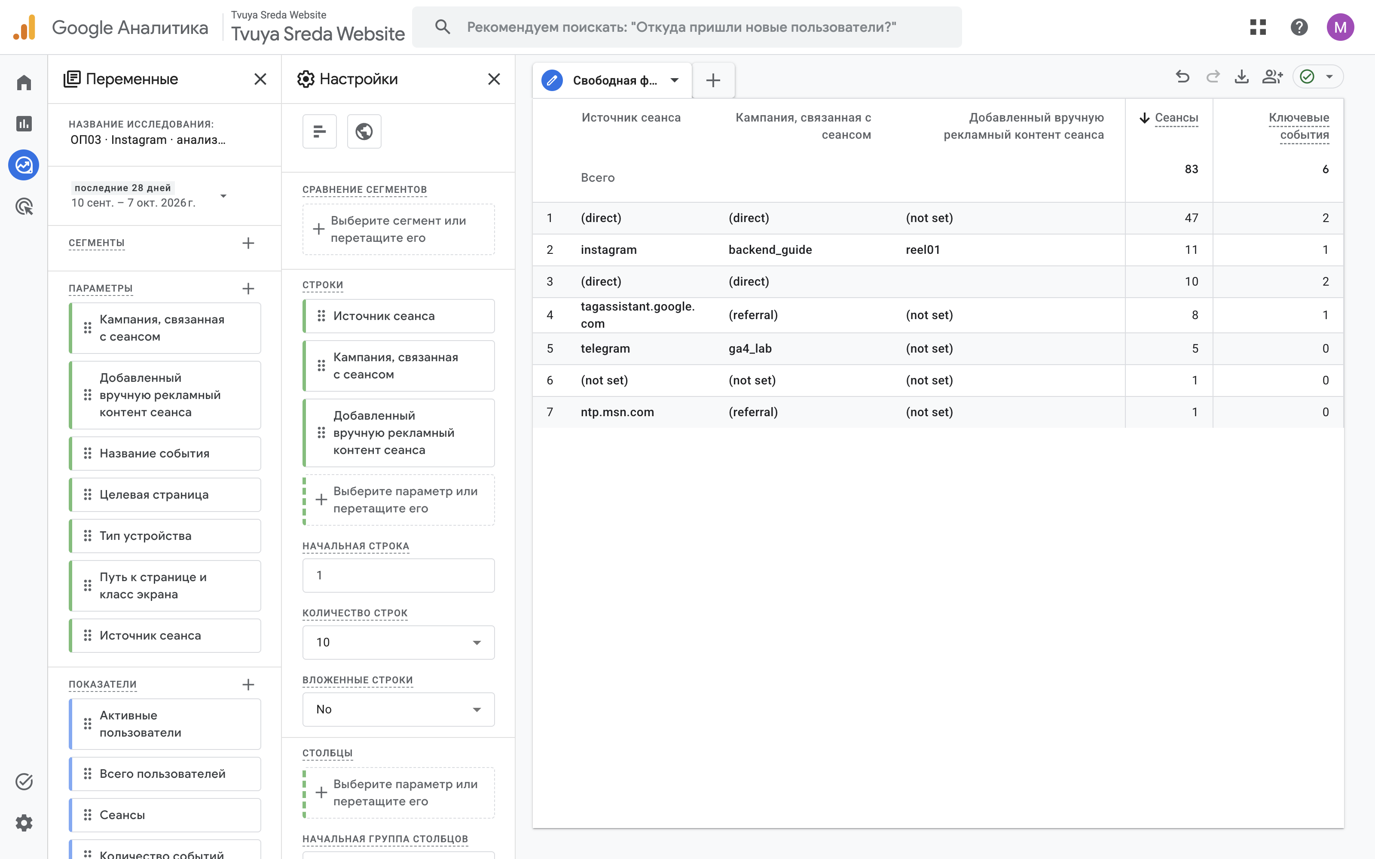The image size is (1375, 859).
Task: Close the Переменные panel
Action: point(260,79)
